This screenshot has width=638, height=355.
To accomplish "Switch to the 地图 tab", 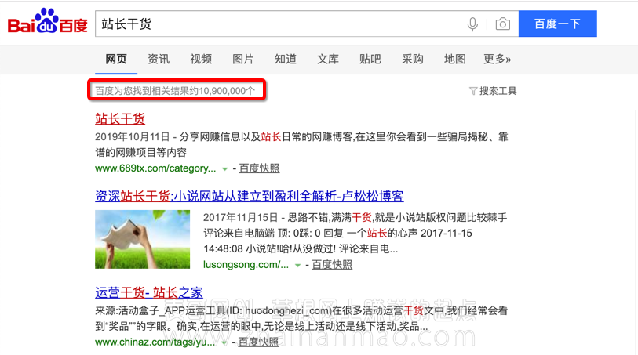I will pos(454,60).
